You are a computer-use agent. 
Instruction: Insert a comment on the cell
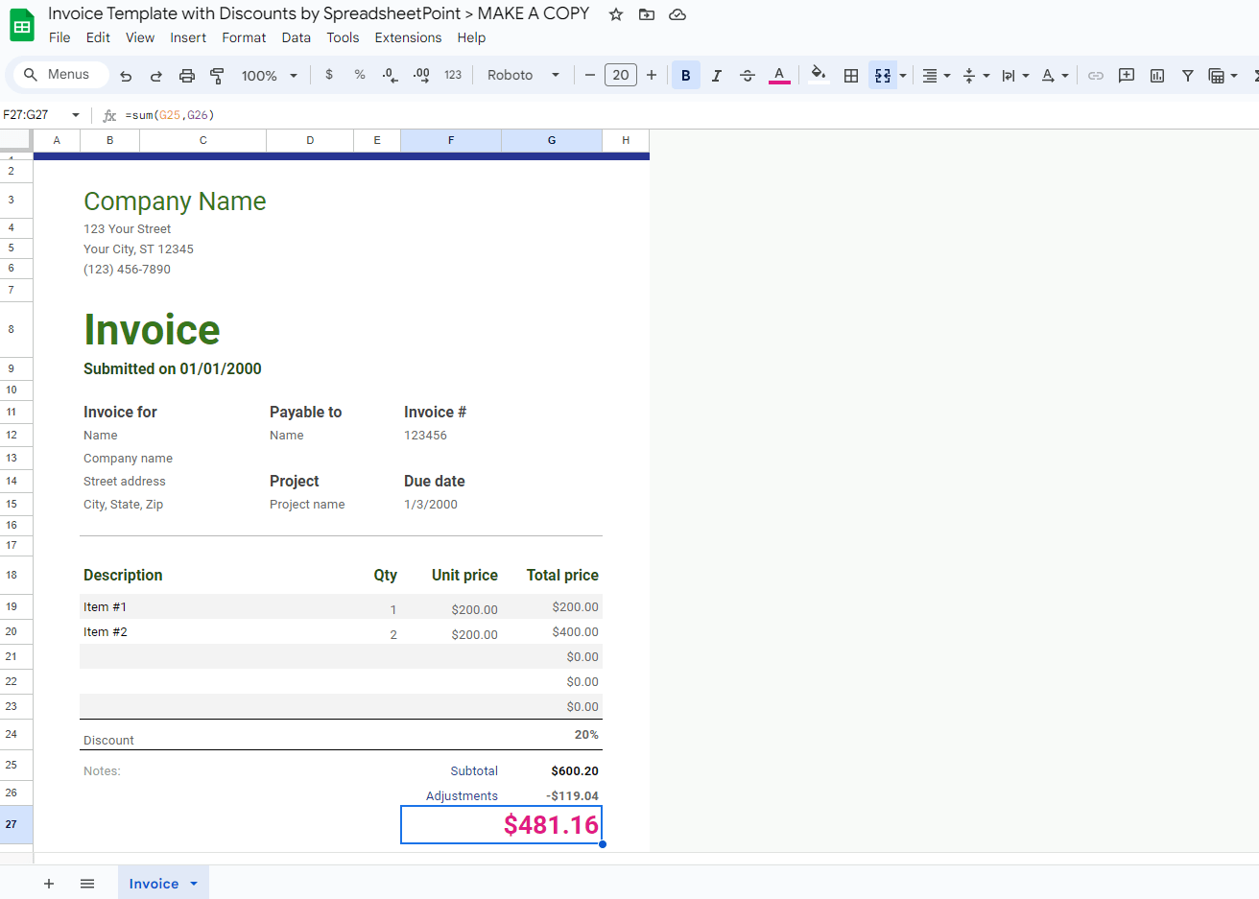coord(1126,74)
